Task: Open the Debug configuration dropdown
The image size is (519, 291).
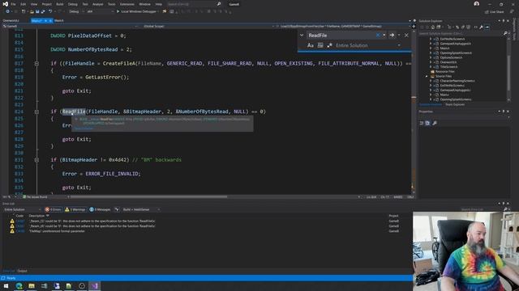Action: coord(75,11)
